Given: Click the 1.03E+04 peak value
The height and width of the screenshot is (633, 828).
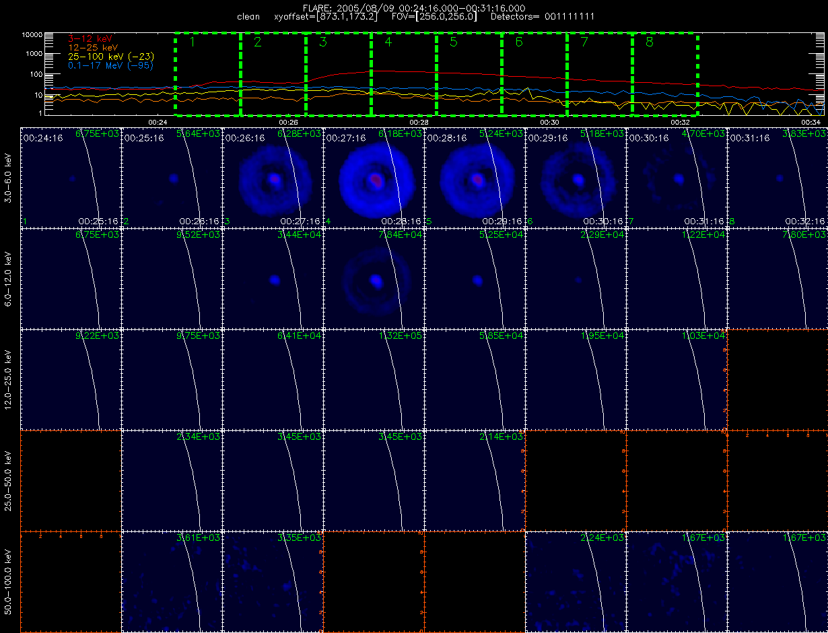Looking at the screenshot, I should (703, 336).
